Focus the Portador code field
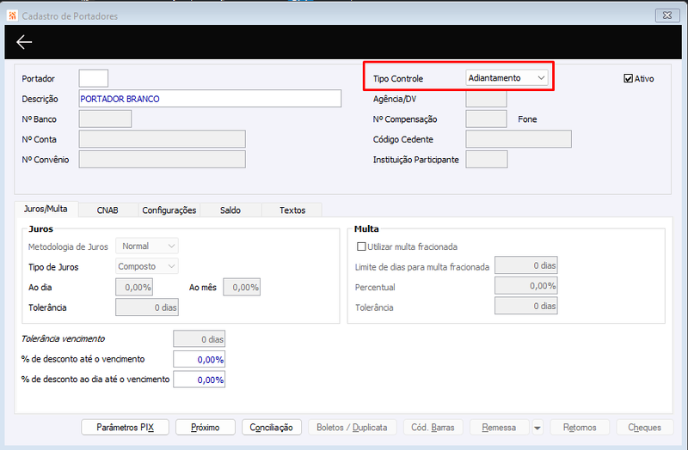 click(x=94, y=78)
